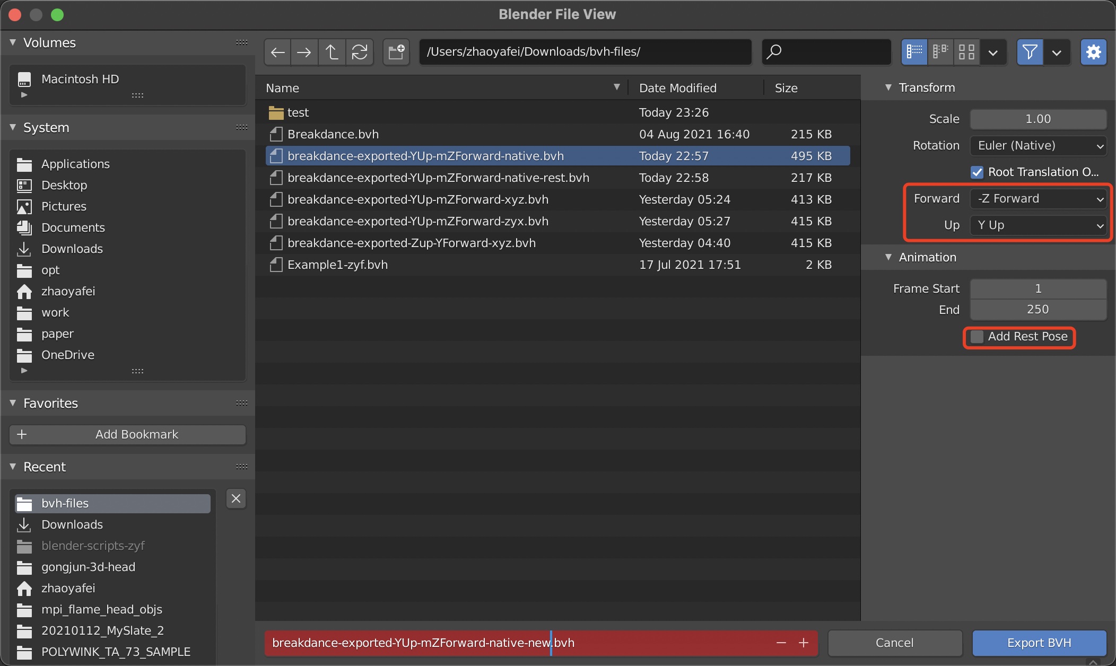
Task: Go to parent directory with up arrow
Action: (x=332, y=52)
